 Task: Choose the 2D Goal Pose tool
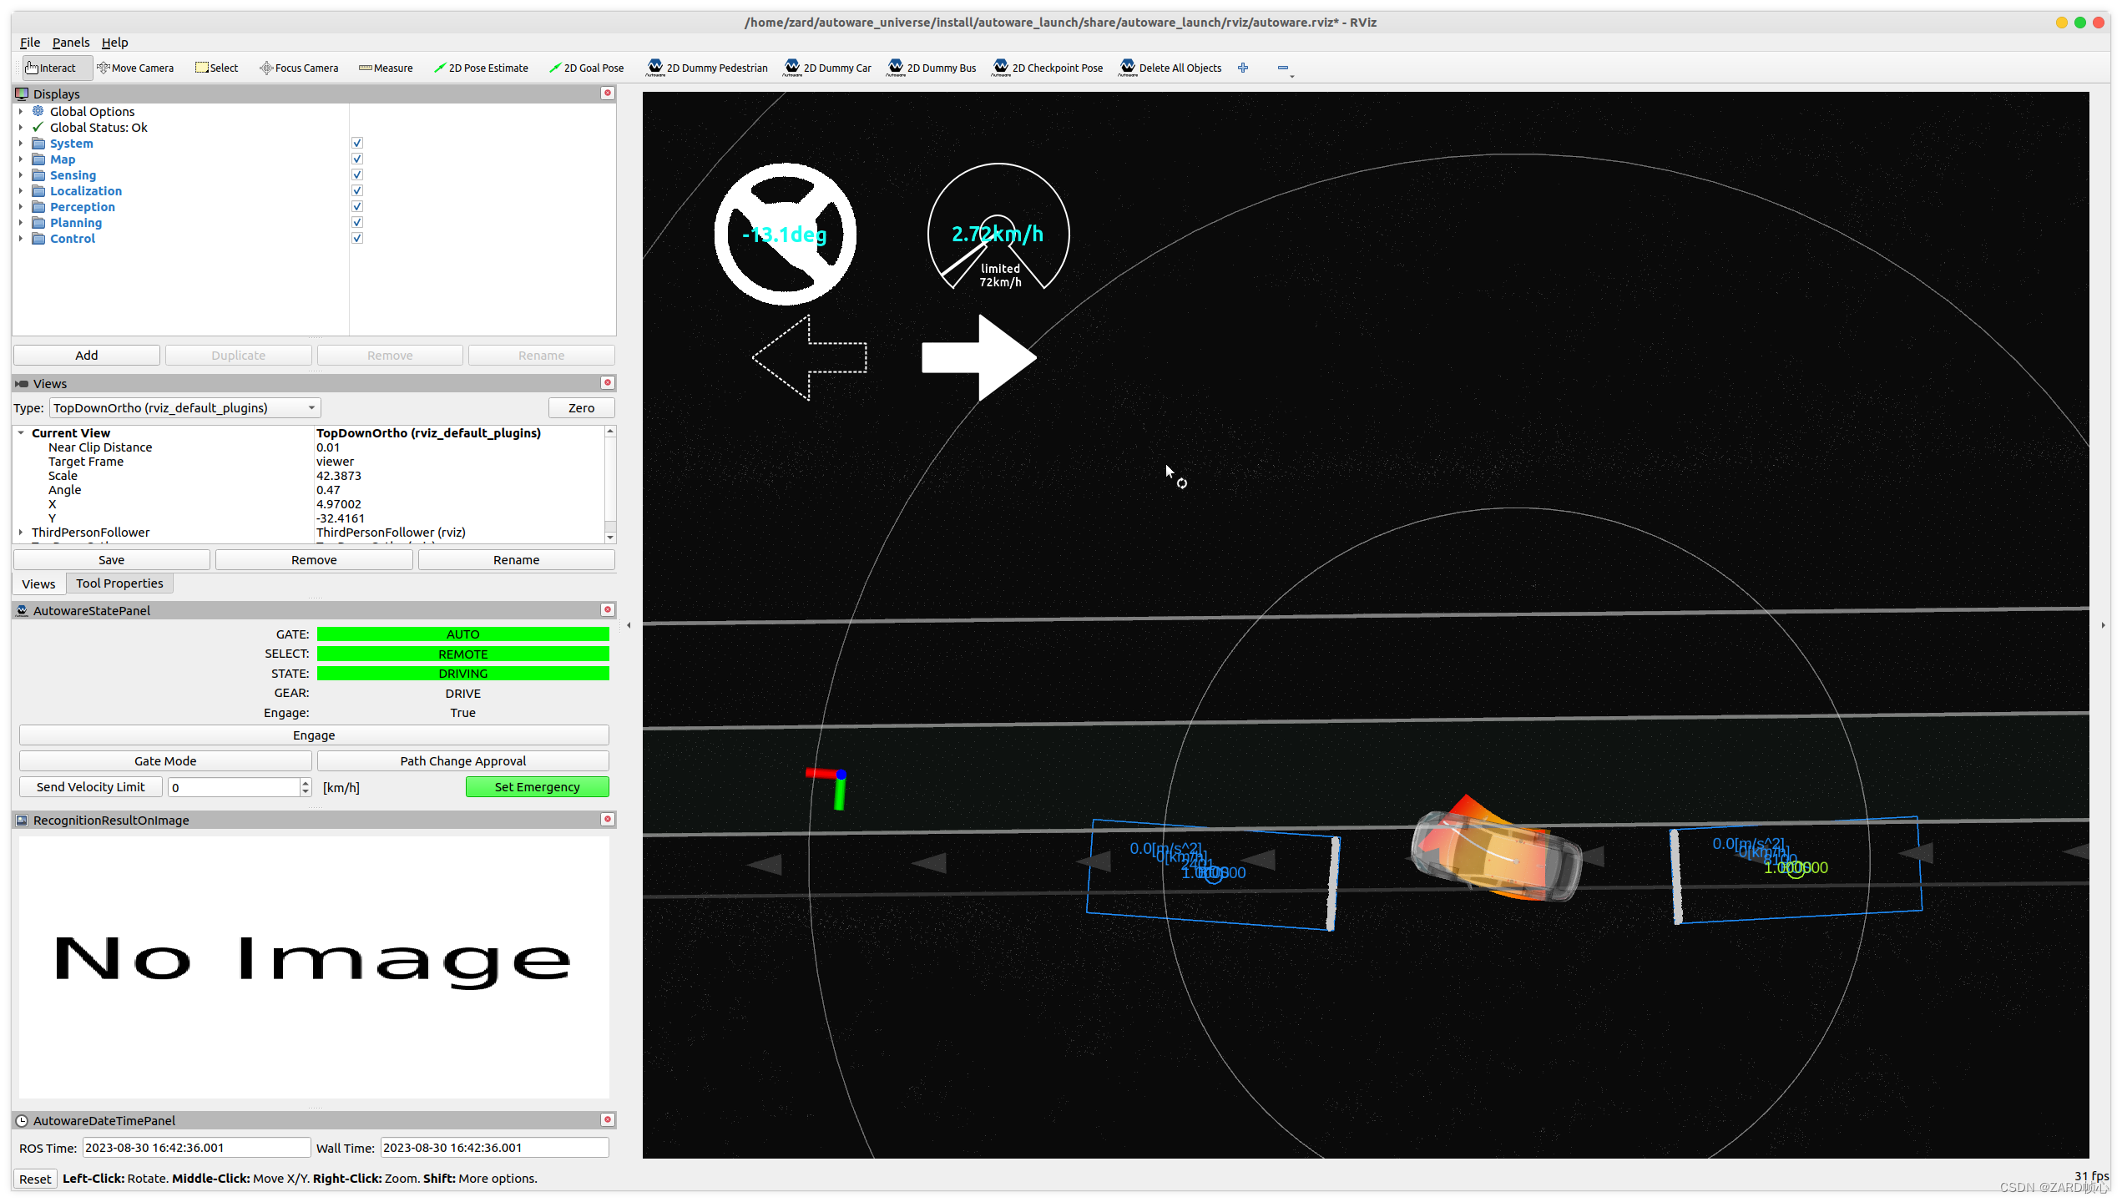pos(587,68)
